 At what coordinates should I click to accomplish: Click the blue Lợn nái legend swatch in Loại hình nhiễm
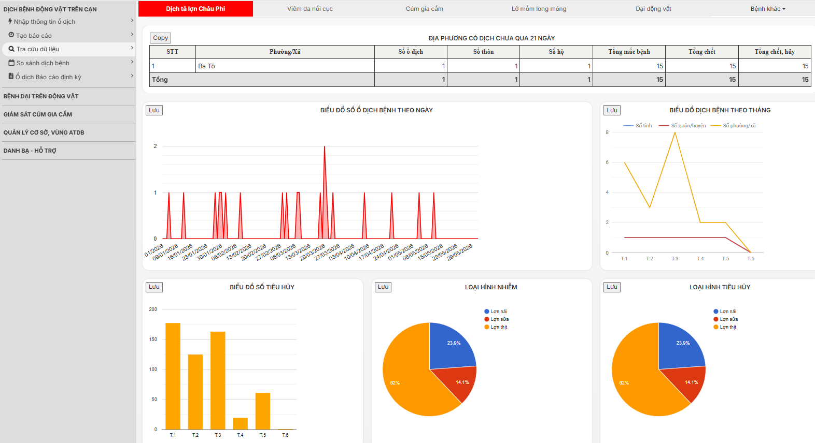click(487, 312)
